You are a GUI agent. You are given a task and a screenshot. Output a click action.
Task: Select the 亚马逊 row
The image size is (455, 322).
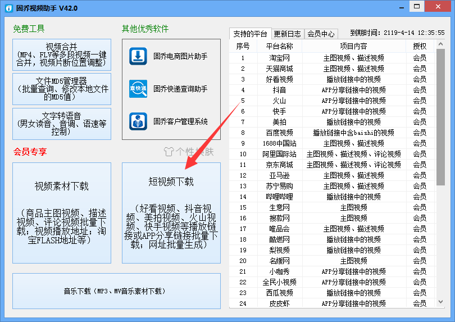click(x=333, y=175)
